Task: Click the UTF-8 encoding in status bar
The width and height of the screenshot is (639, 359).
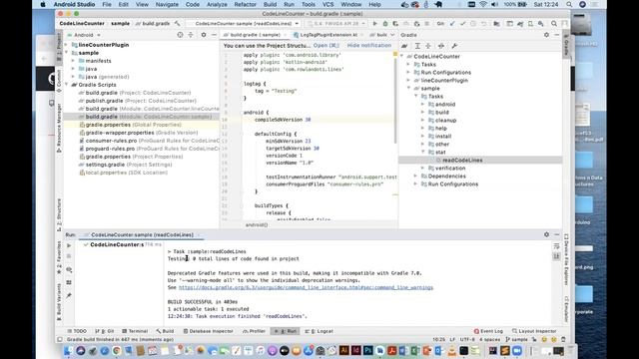Action: tap(467, 339)
